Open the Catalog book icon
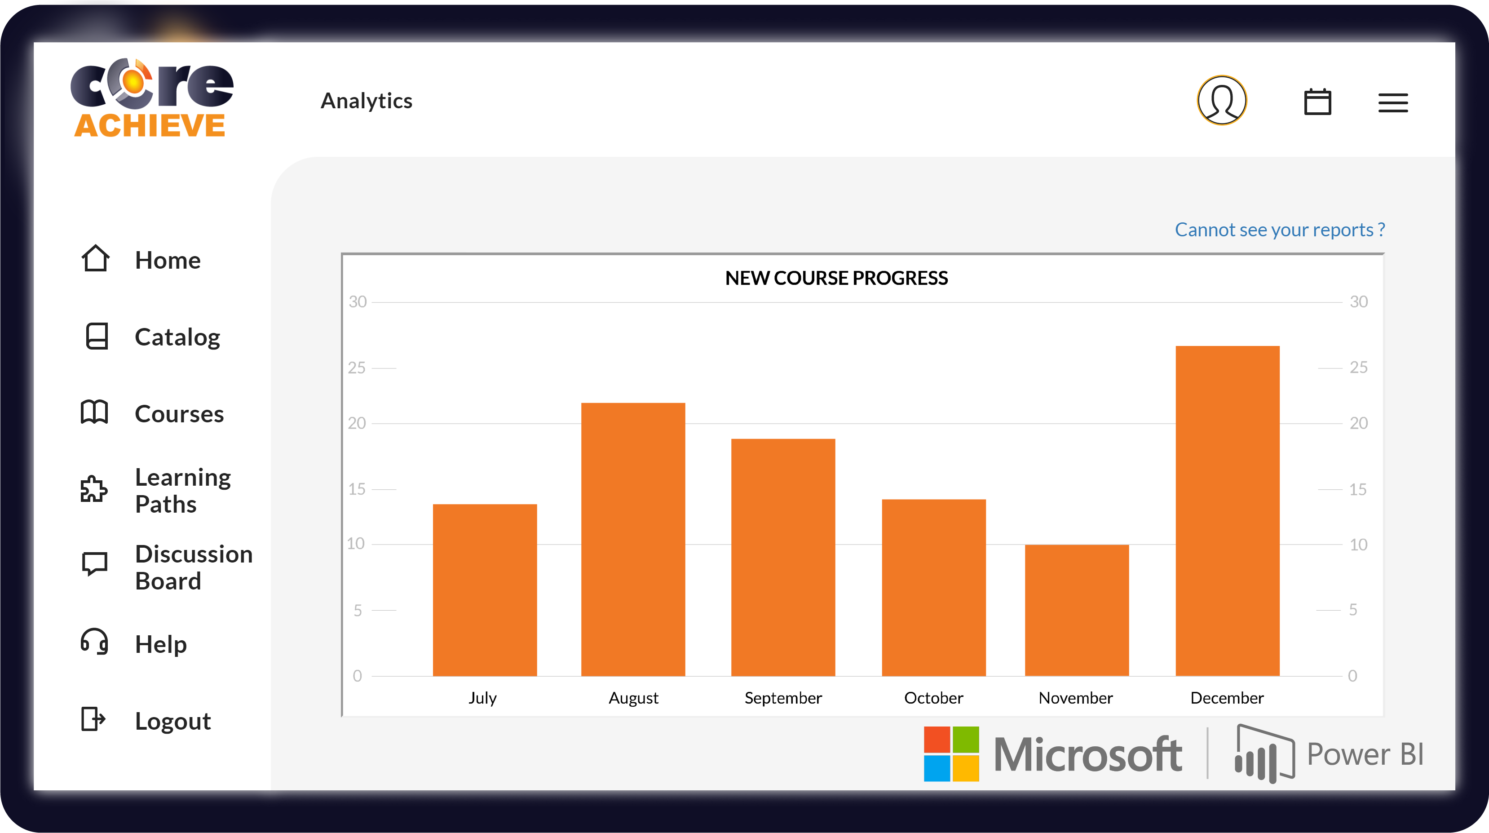This screenshot has height=833, width=1489. [97, 336]
